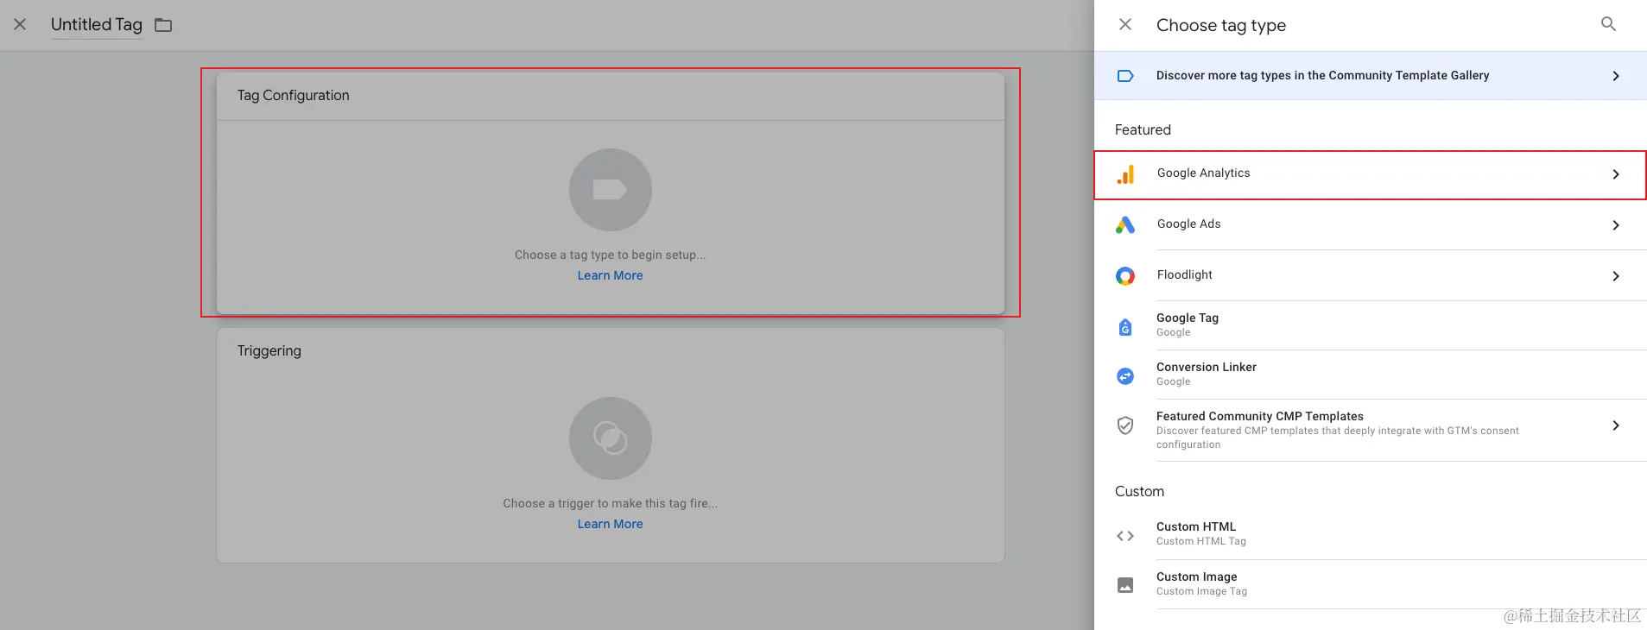Screen dimensions: 1647x630
Task: Open Learn More link under Tag Configuration
Action: 611,275
